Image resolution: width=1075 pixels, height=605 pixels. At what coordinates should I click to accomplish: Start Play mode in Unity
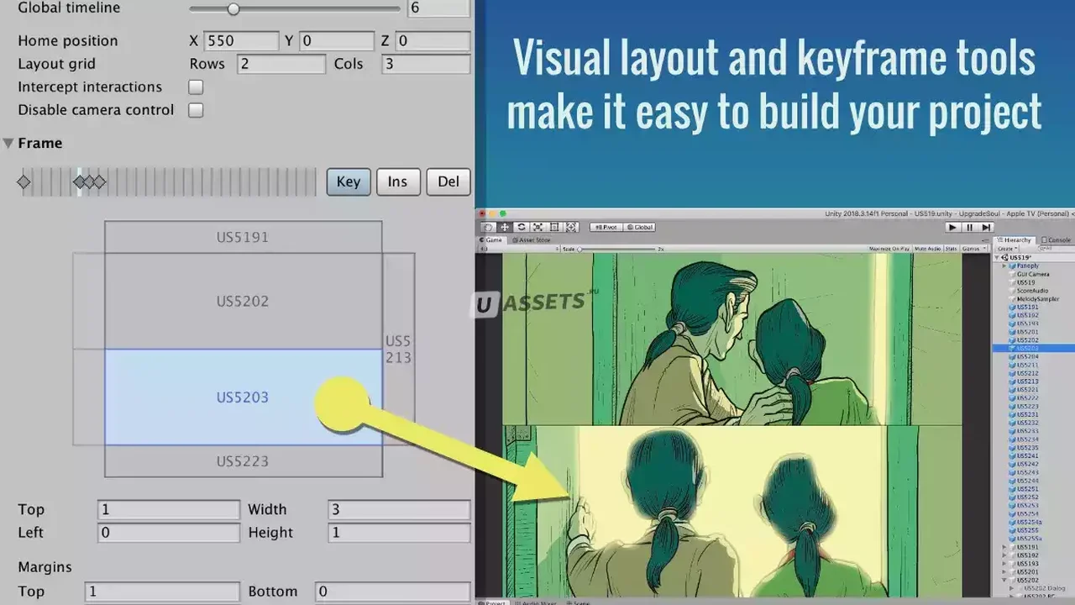[x=952, y=227]
